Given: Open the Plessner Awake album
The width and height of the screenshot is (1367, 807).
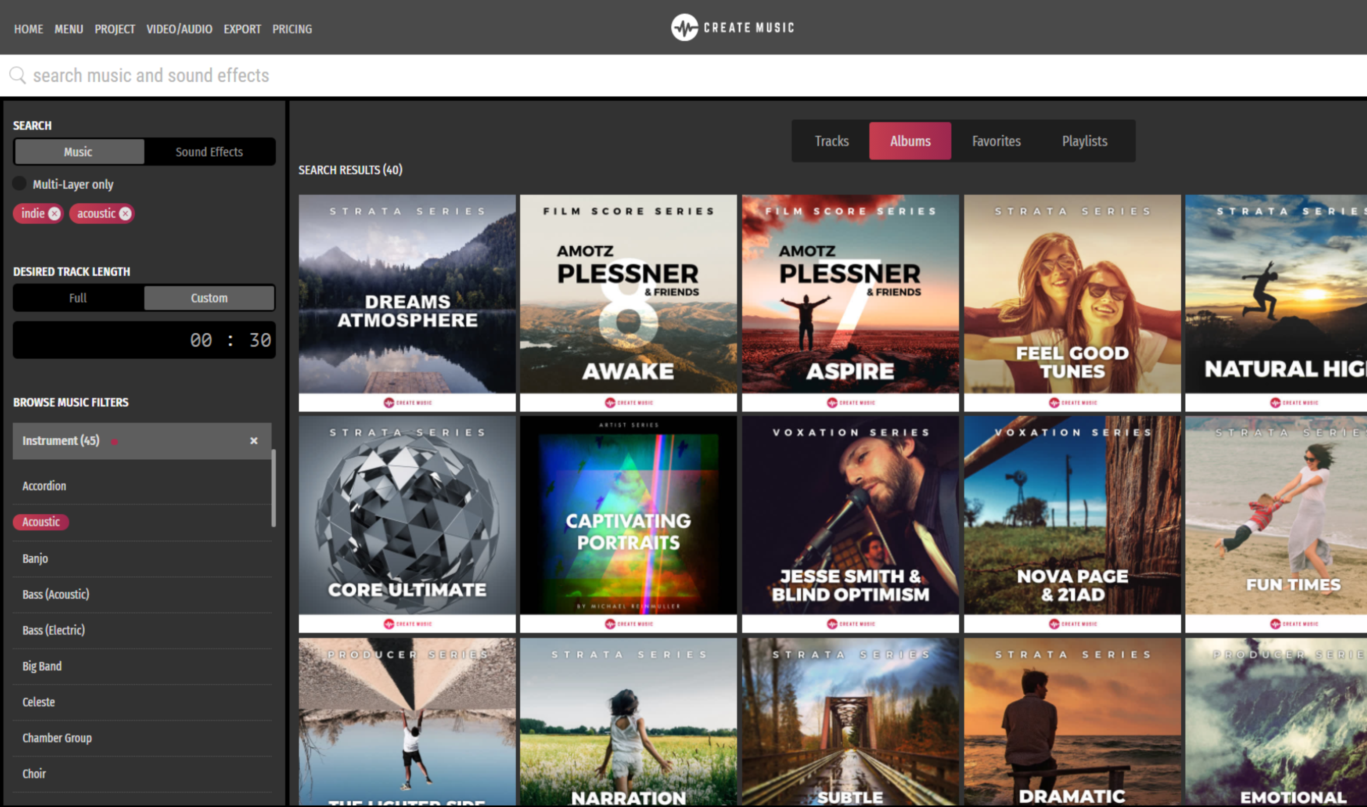Looking at the screenshot, I should click(628, 303).
